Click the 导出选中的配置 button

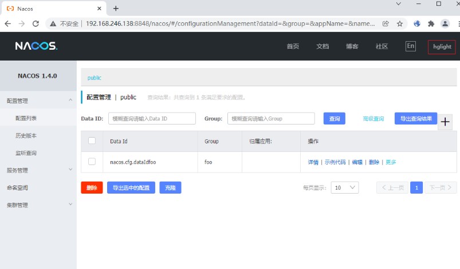coord(131,188)
